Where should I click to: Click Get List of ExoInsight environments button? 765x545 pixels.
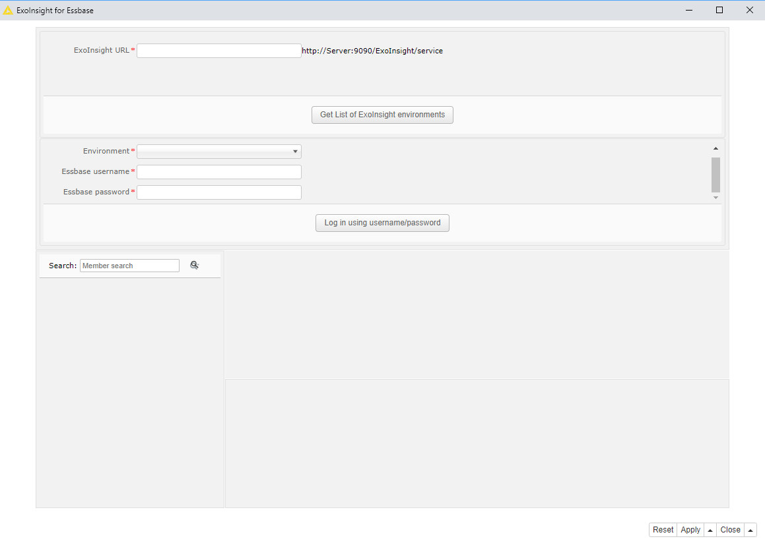pos(383,115)
